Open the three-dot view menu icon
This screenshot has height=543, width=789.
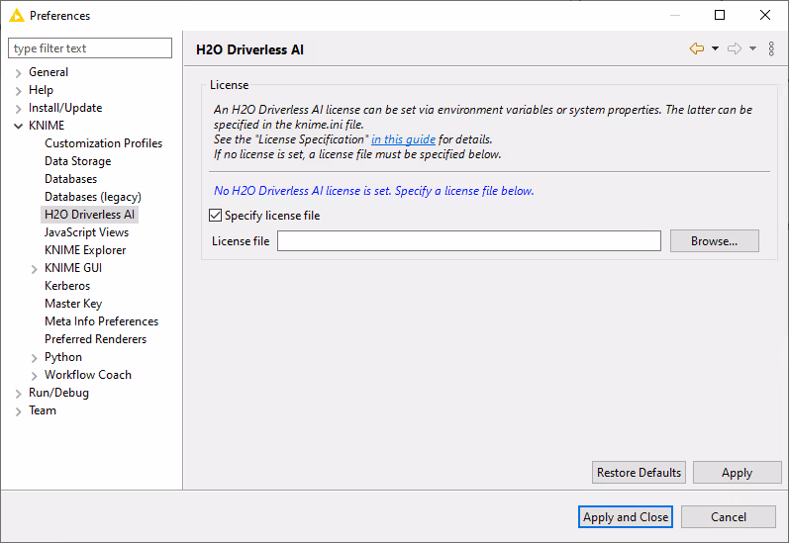click(771, 48)
